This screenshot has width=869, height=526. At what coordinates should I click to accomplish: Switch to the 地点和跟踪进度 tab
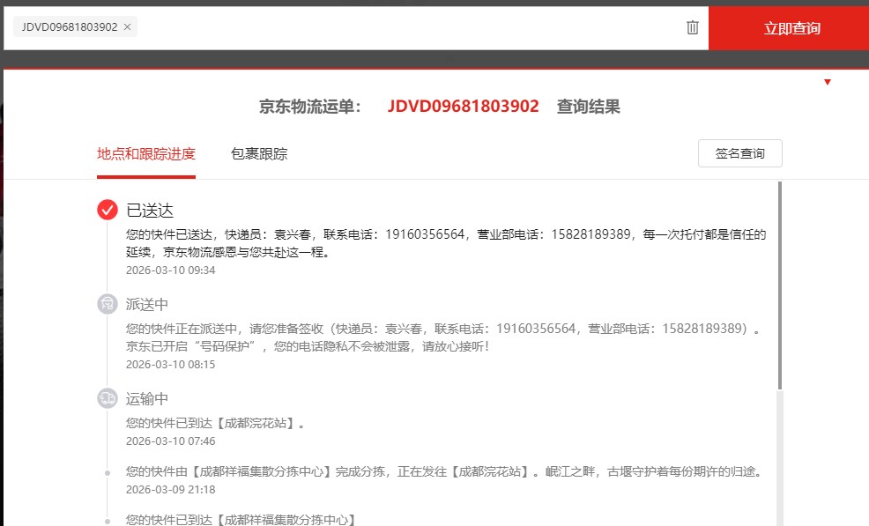[x=146, y=154]
